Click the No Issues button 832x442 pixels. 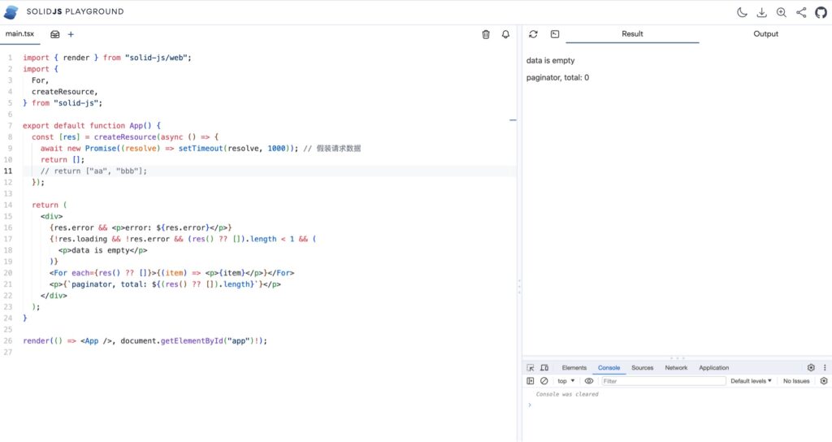[x=795, y=381]
